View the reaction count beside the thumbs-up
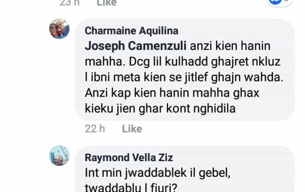The height and width of the screenshot is (192, 305). (x=286, y=1)
